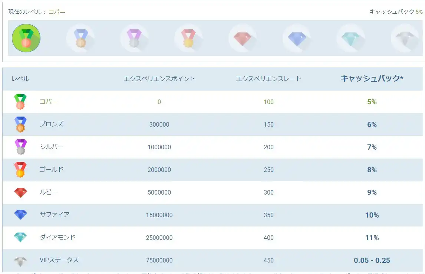The width and height of the screenshot is (425, 274).
Task: Select the 0.05 - 0.25 VIP cashback value
Action: coord(372,260)
